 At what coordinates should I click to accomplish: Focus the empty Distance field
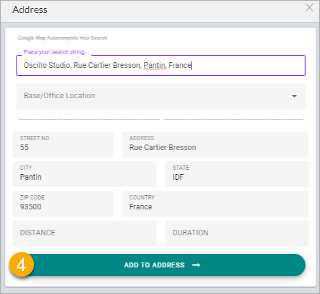point(85,233)
